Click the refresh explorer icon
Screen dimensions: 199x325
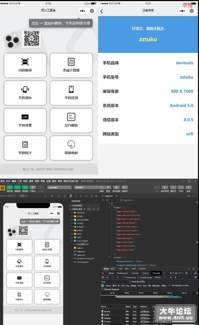93,209
